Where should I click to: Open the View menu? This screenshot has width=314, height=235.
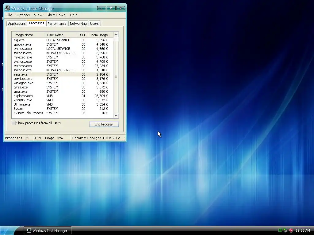click(x=38, y=15)
